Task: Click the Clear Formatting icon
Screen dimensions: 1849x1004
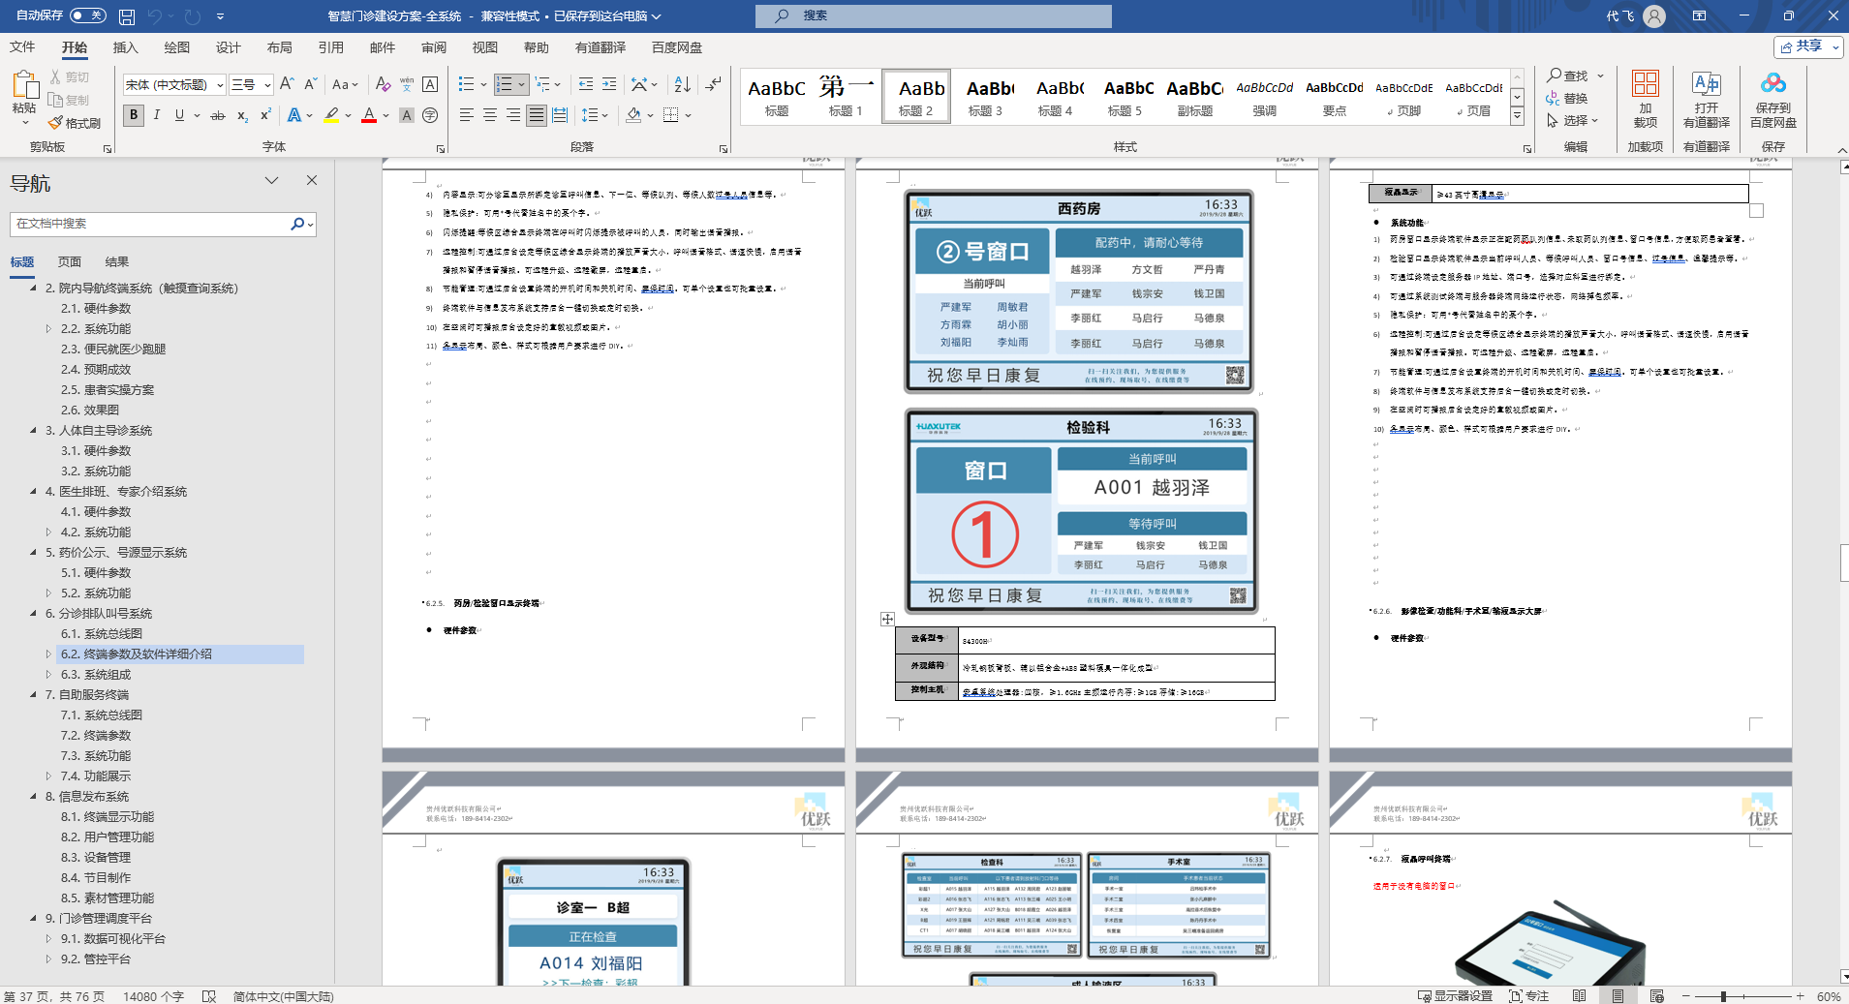Action: pos(383,84)
